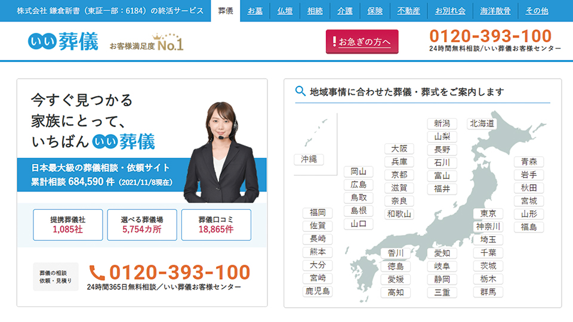This screenshot has height=322, width=573.
Task: Click the 葬儀口コミ 18,865件 box
Action: pyautogui.click(x=216, y=225)
